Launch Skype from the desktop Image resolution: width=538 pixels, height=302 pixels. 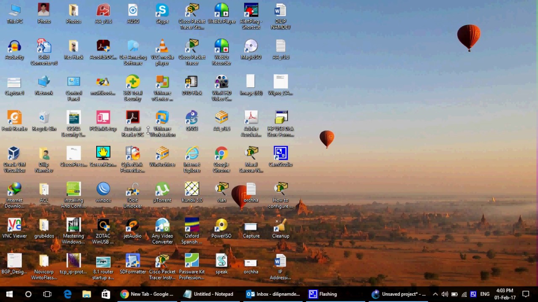coord(162,14)
